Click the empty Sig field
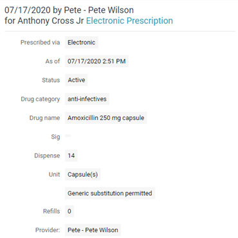 [x=68, y=135]
